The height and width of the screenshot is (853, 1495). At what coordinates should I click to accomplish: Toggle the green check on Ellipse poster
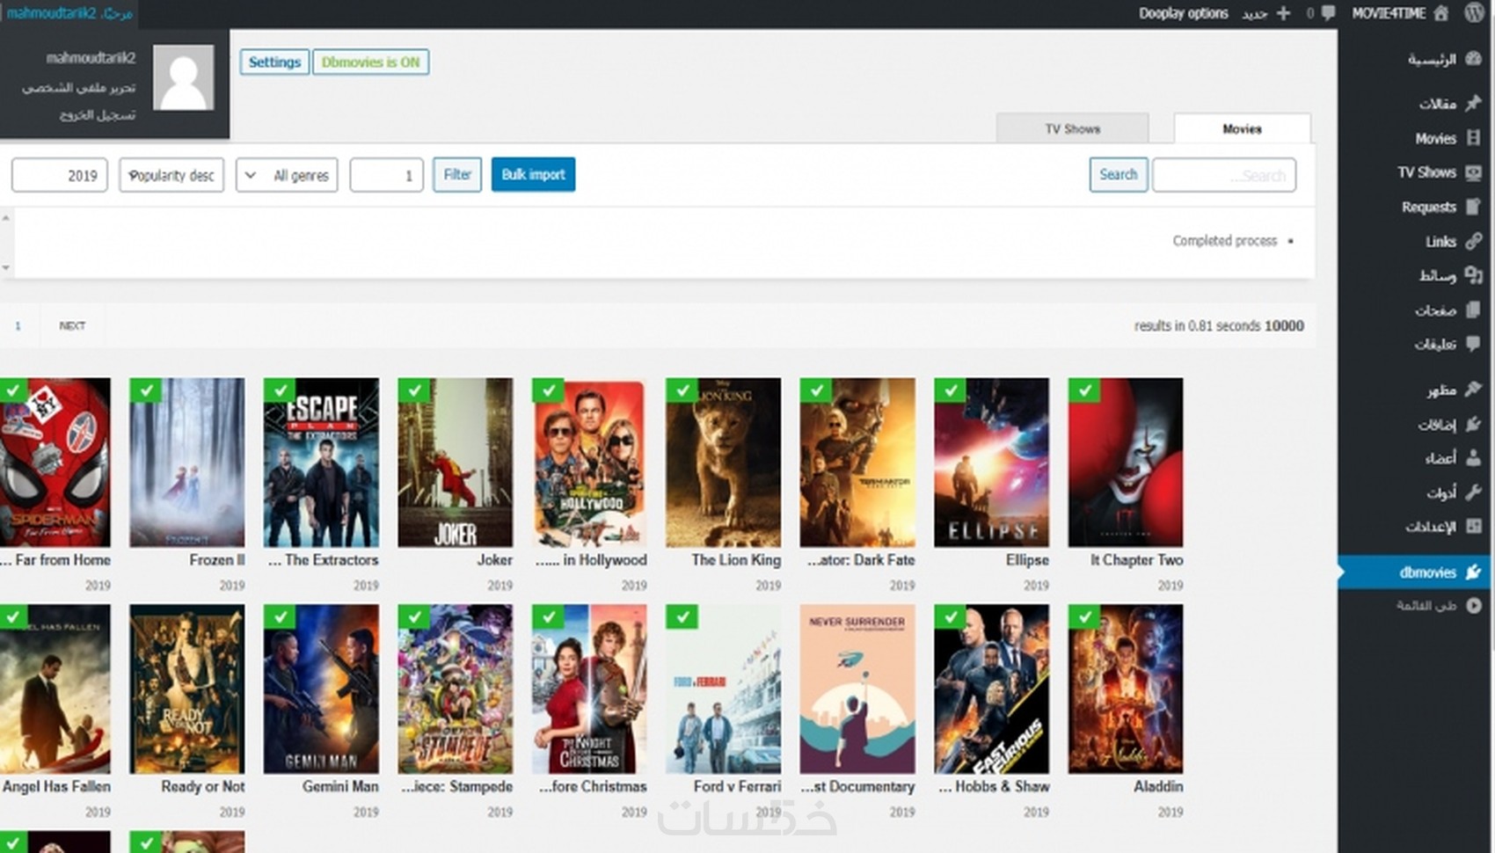tap(950, 390)
